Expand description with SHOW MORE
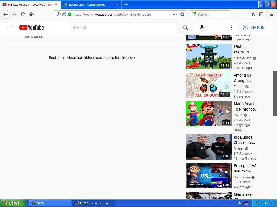Screen dimensions: 277x207 point(33,37)
